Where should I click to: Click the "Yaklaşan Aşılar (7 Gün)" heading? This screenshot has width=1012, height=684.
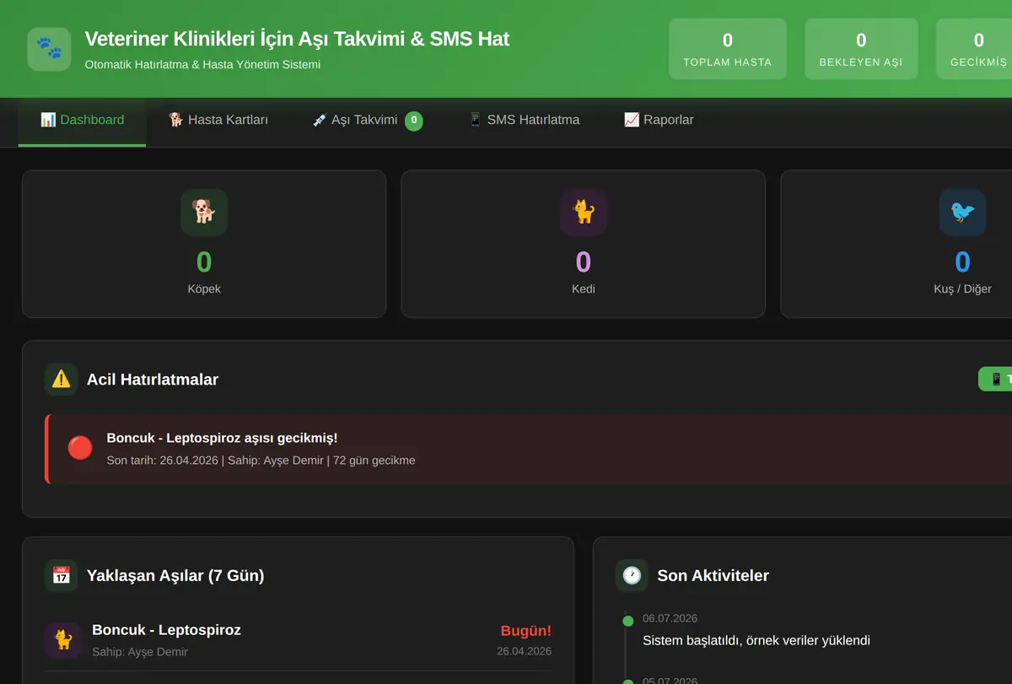[x=175, y=575]
